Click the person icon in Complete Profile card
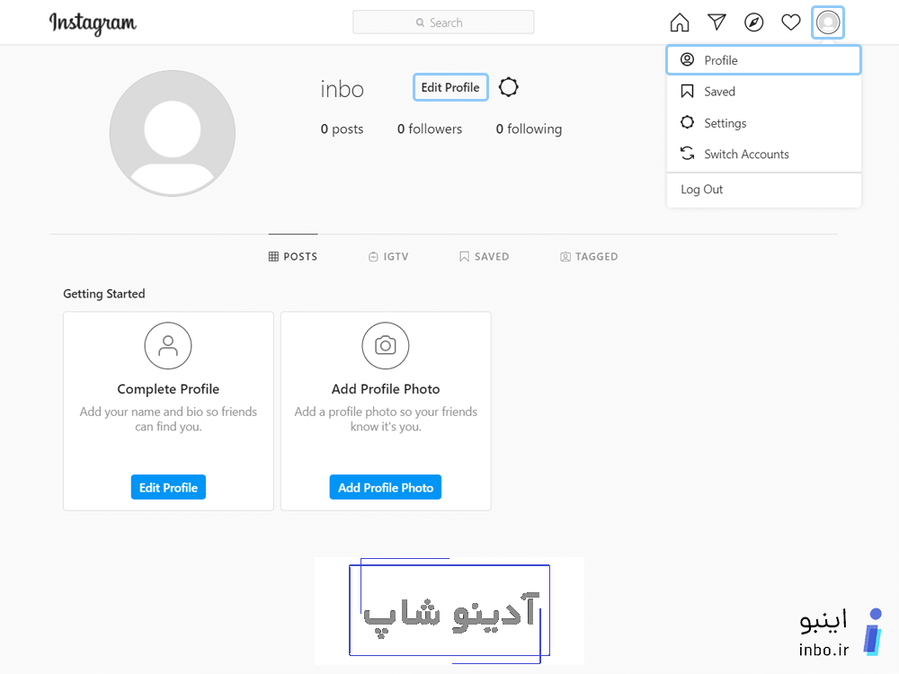Viewport: 899px width, 674px height. pyautogui.click(x=168, y=345)
